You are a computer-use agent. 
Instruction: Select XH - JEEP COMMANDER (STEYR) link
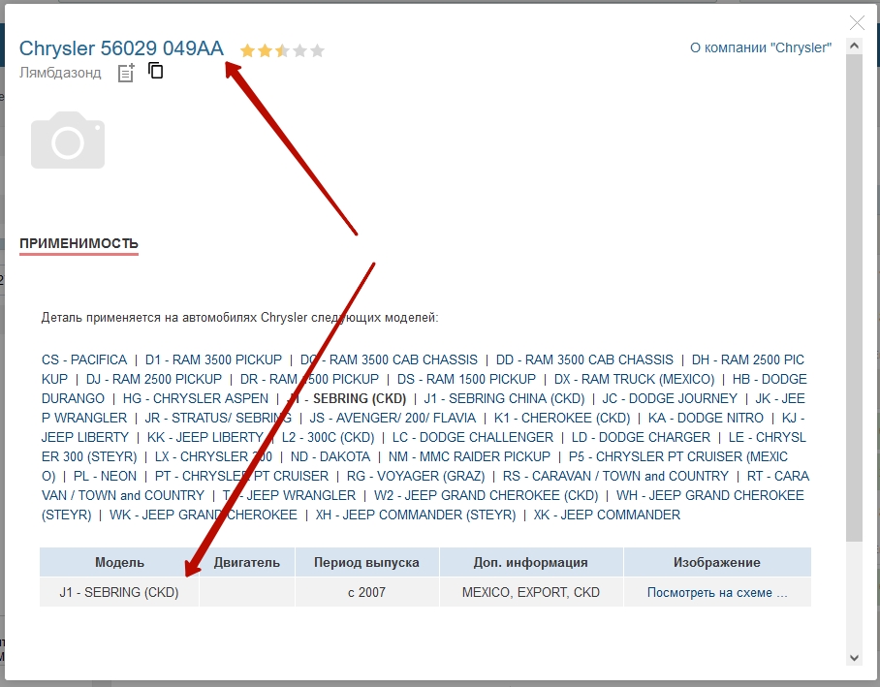416,515
